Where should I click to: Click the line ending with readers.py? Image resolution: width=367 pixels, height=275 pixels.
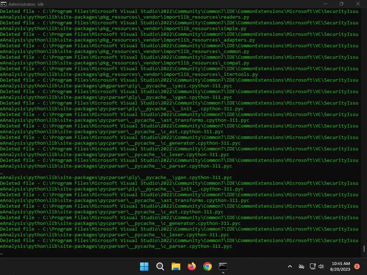coord(124,17)
